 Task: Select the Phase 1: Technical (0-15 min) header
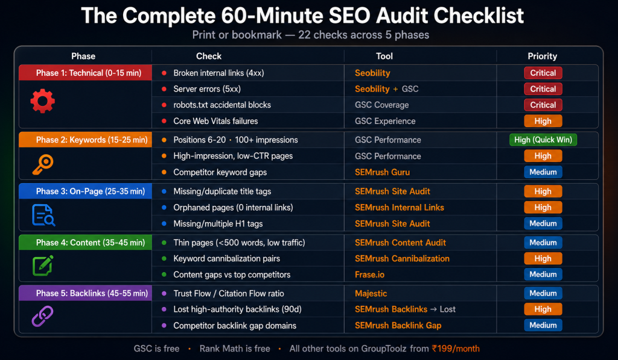click(x=86, y=73)
